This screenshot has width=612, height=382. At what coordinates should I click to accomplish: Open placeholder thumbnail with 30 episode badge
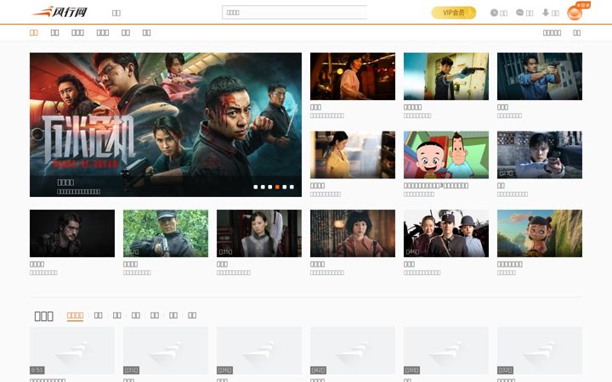[446, 351]
